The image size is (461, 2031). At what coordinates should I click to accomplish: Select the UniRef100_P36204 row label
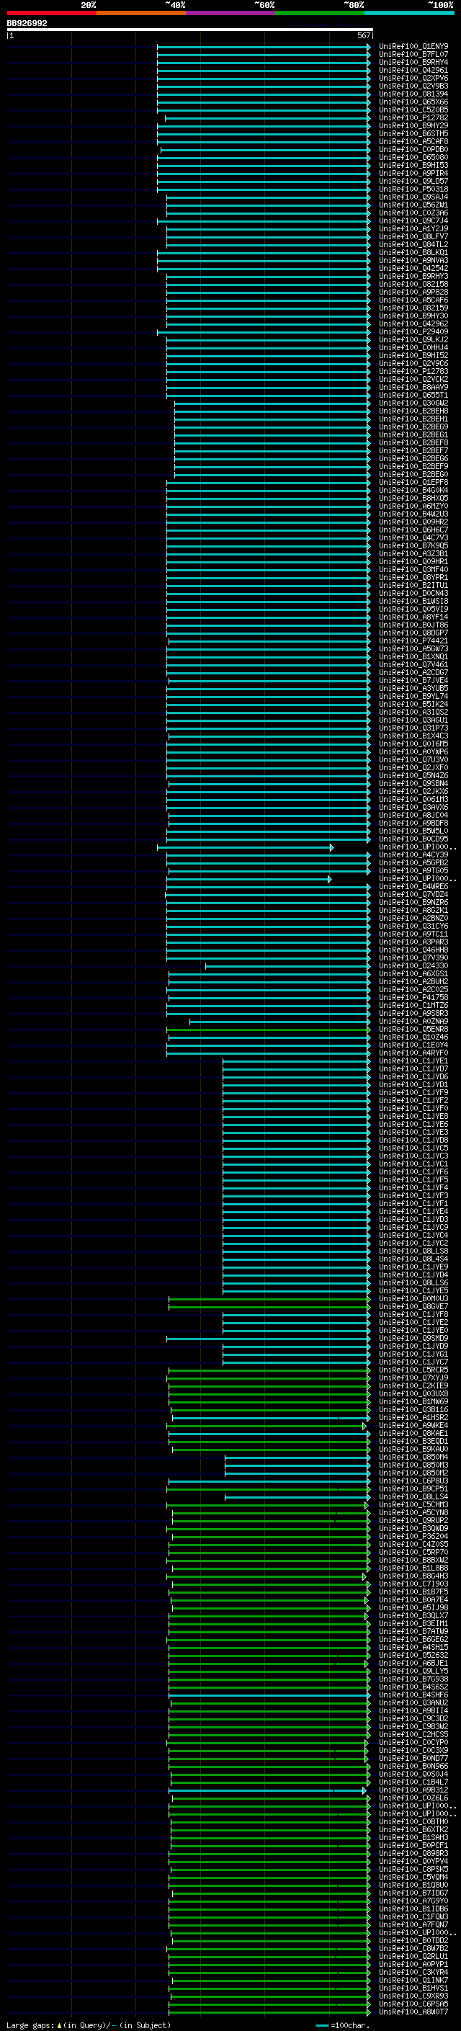pyautogui.click(x=413, y=1537)
